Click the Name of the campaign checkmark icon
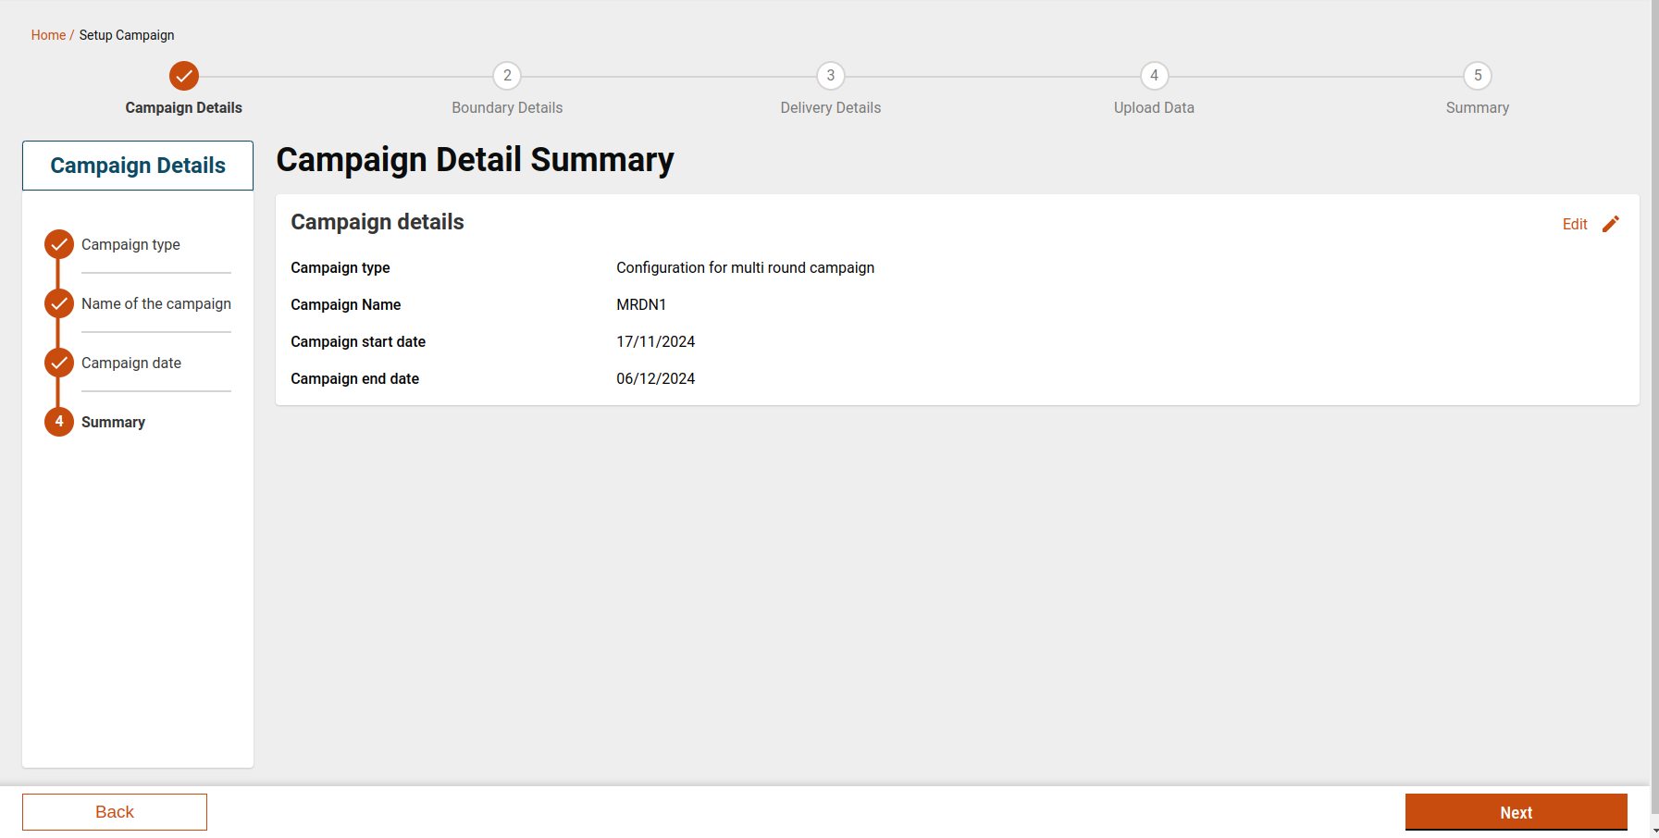1659x838 pixels. [59, 303]
